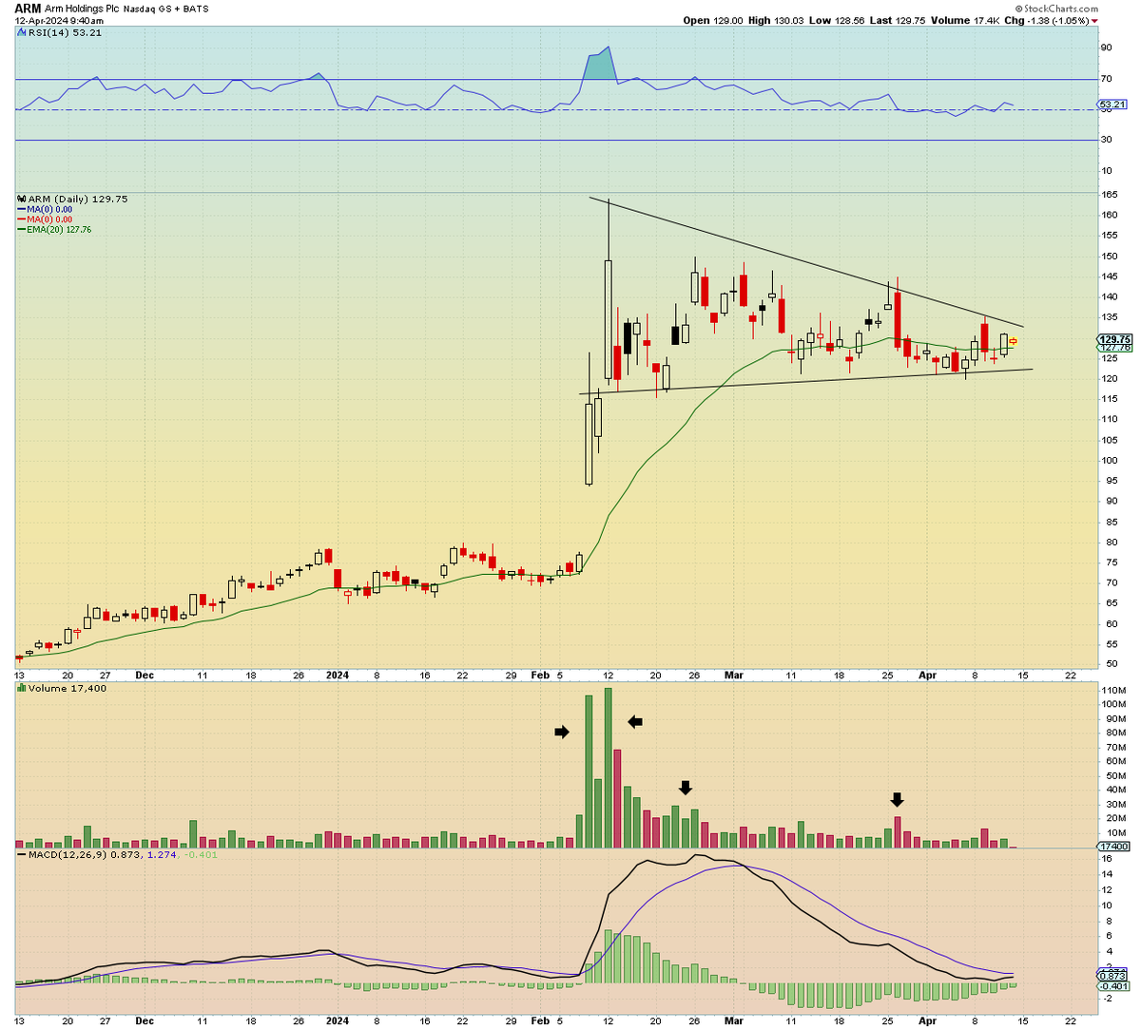The image size is (1141, 1029).
Task: Click the 127.76 EMA tag on price axis
Action: pyautogui.click(x=1114, y=348)
